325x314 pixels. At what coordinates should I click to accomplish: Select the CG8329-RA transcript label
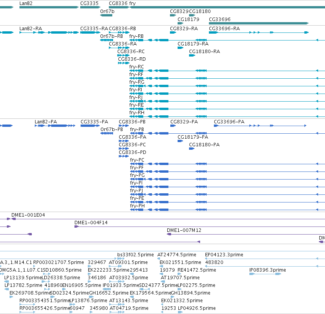point(184,28)
